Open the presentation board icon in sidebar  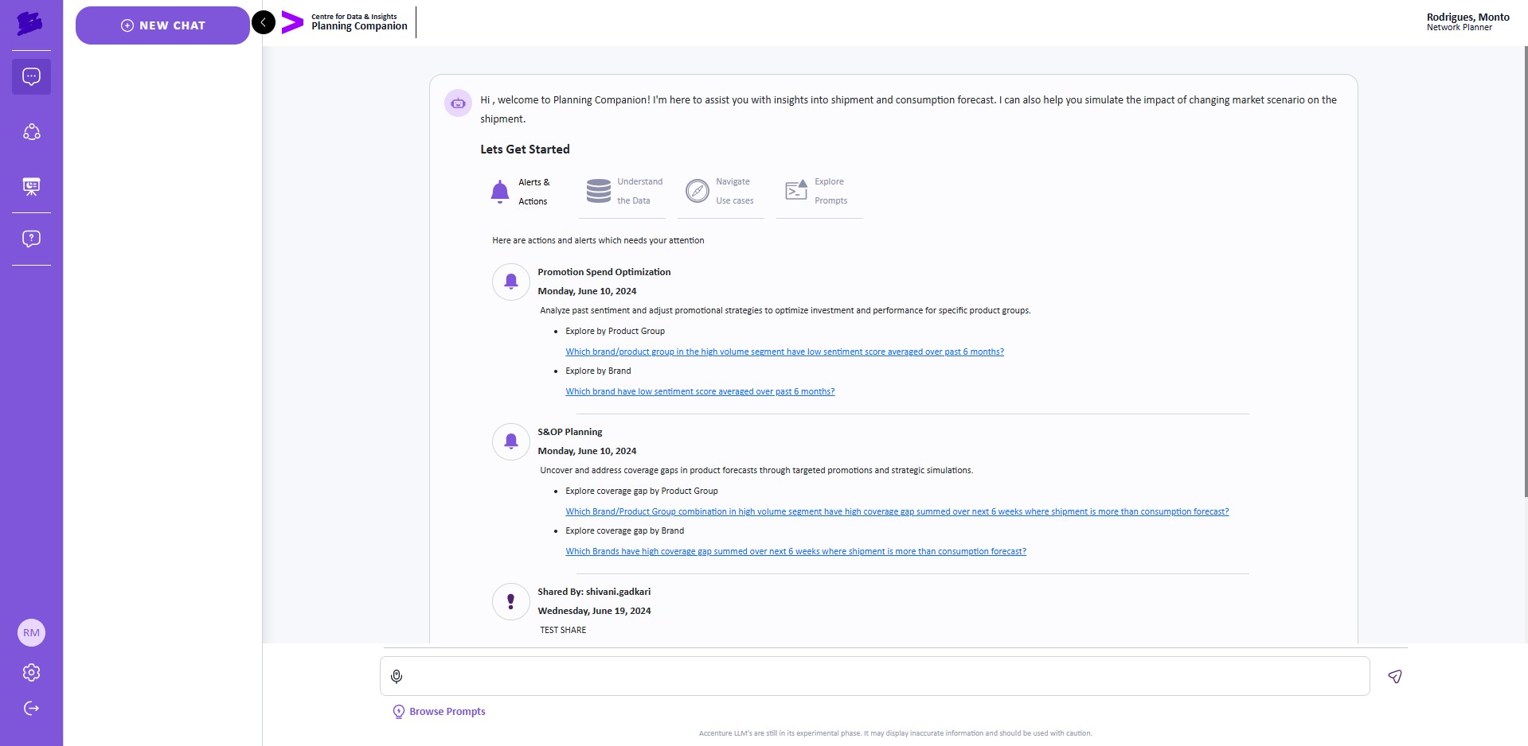[x=31, y=186]
